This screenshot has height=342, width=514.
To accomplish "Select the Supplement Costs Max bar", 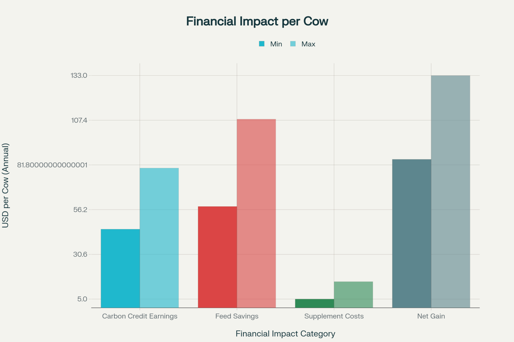I will (353, 295).
